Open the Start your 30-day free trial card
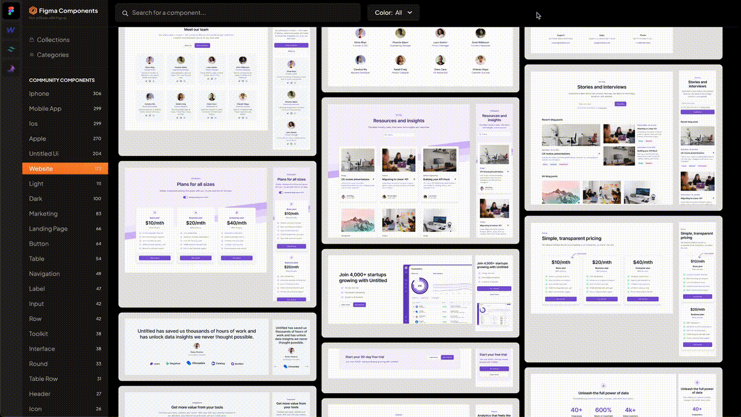Viewport: 741px width, 417px height. (x=420, y=368)
